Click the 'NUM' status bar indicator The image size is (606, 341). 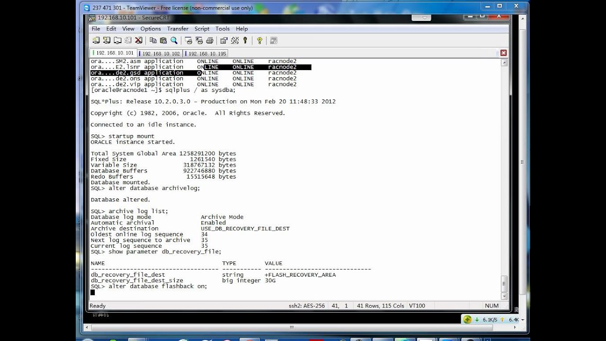[491, 306]
